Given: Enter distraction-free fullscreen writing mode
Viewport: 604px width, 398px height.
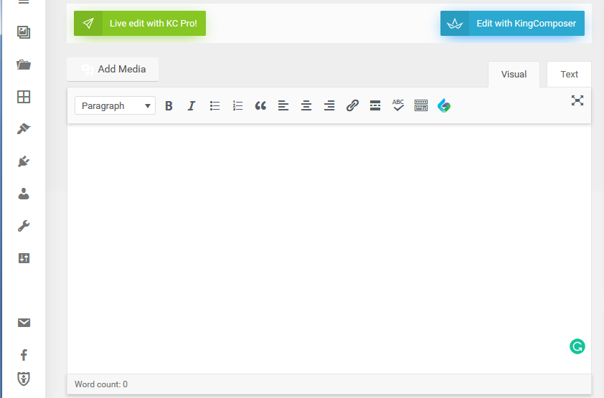Looking at the screenshot, I should tap(577, 100).
